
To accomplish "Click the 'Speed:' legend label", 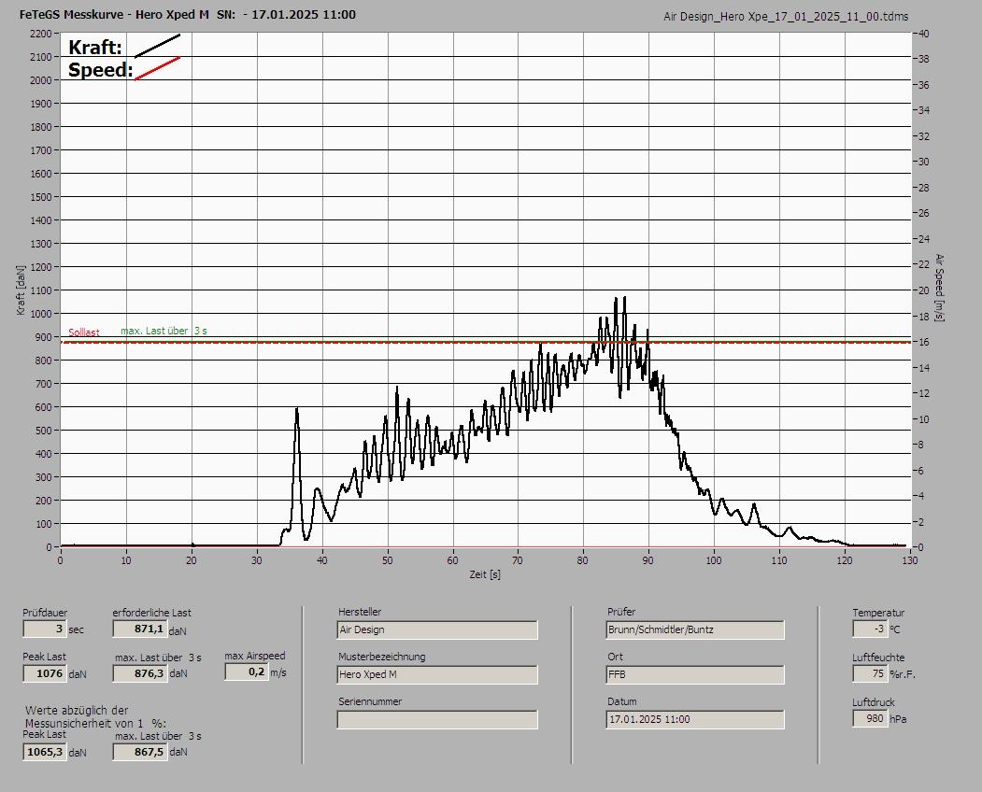I will pyautogui.click(x=100, y=70).
